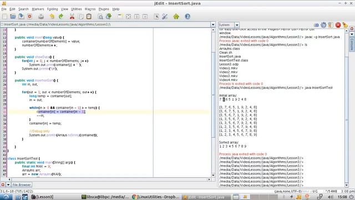The height and width of the screenshot is (200, 355).
Task: Switch to Lesson3 taskbar window
Action: click(x=42, y=197)
